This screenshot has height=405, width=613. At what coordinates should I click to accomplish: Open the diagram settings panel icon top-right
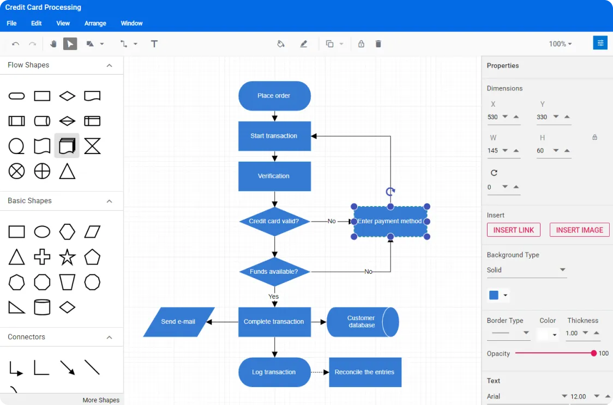click(600, 42)
